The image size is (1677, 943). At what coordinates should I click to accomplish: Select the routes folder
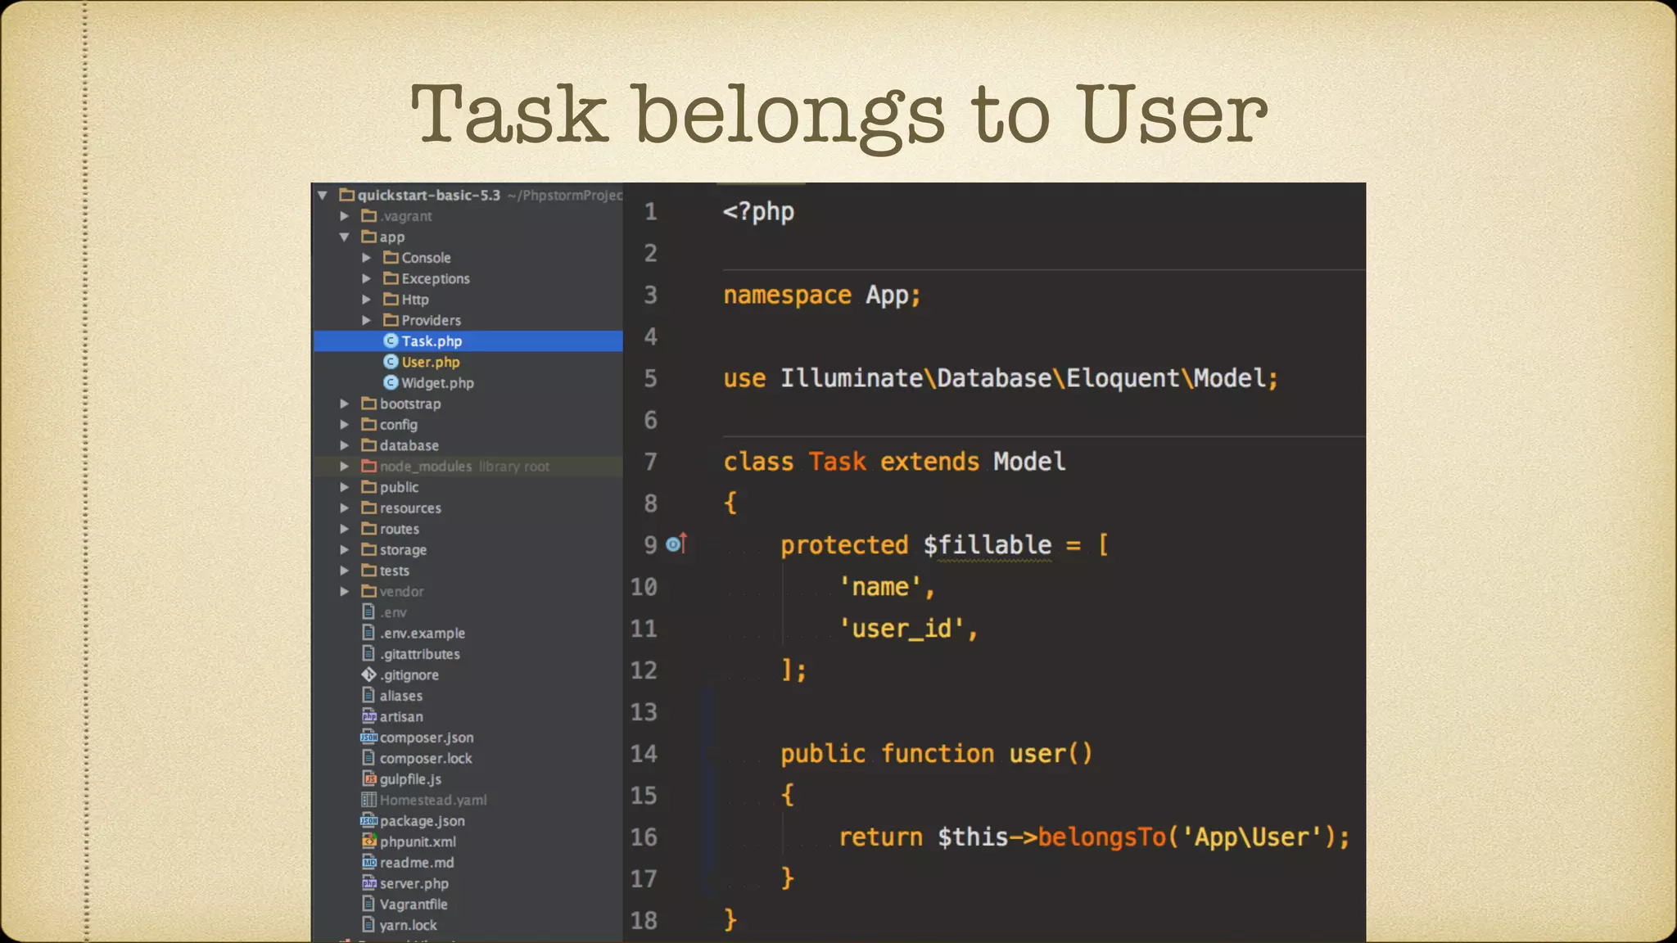(400, 529)
